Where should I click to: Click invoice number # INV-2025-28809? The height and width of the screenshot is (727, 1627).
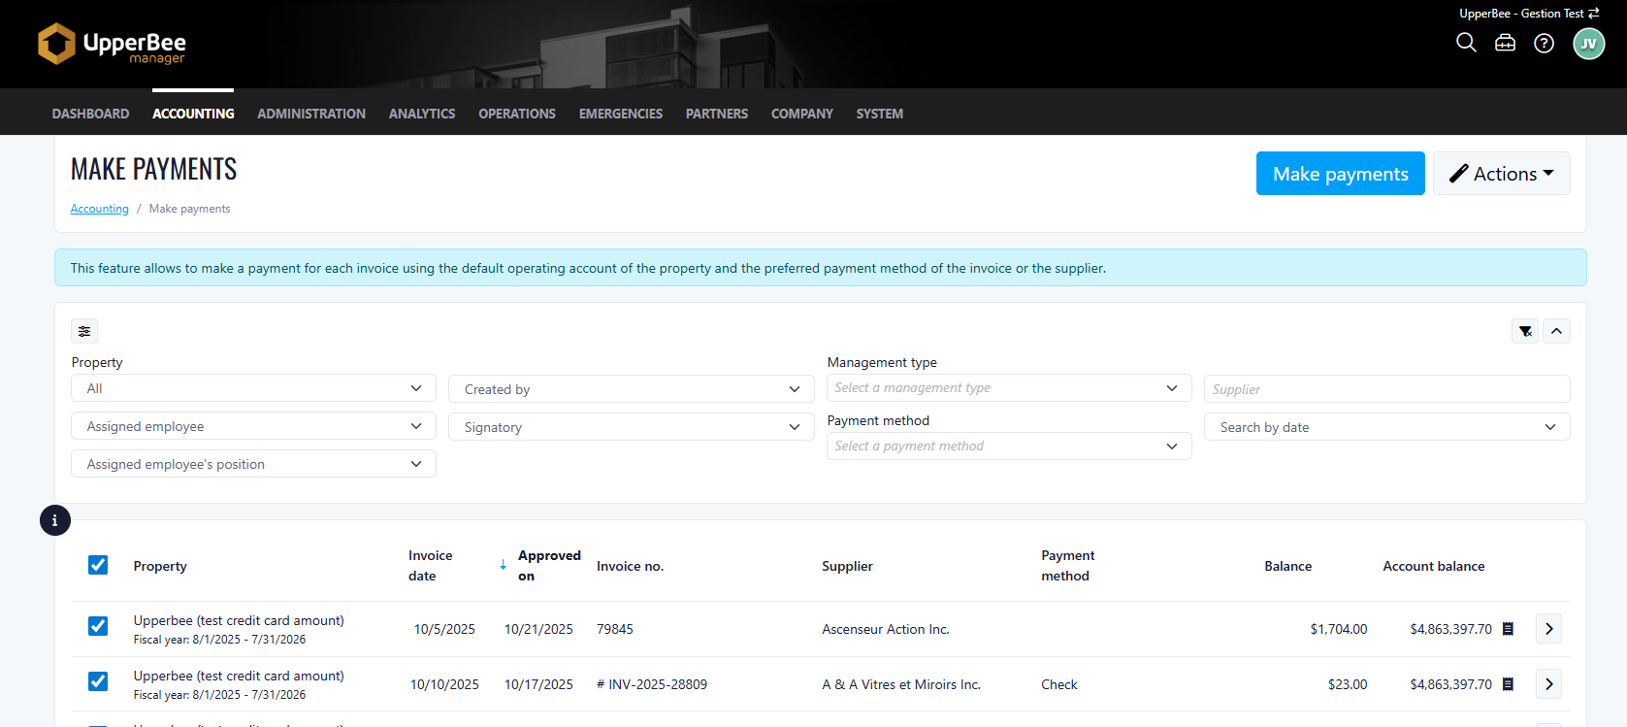tap(652, 684)
